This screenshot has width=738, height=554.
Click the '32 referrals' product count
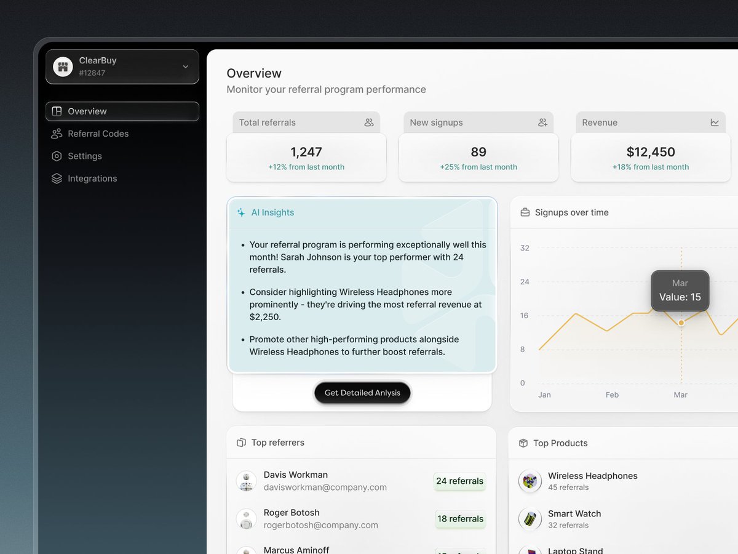tap(568, 526)
